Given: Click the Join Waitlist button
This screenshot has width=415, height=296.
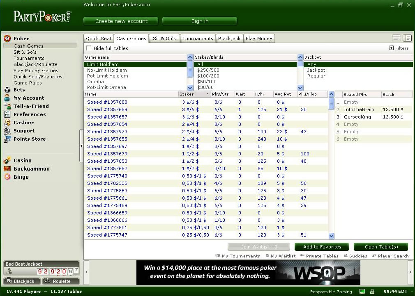Looking at the screenshot, I should point(259,247).
